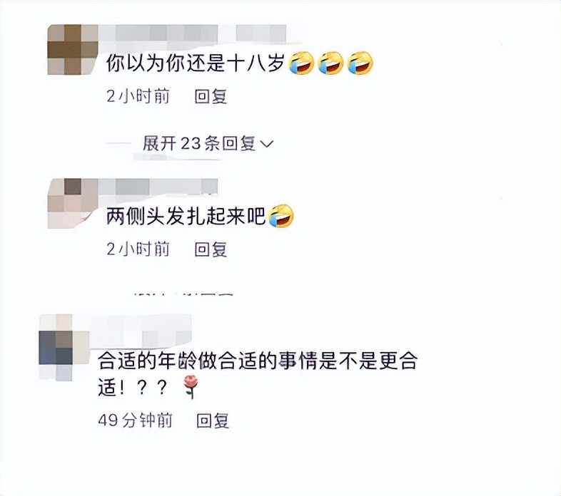Open the pinkish avatar of the second commenter
The image size is (561, 496).
pos(73,203)
